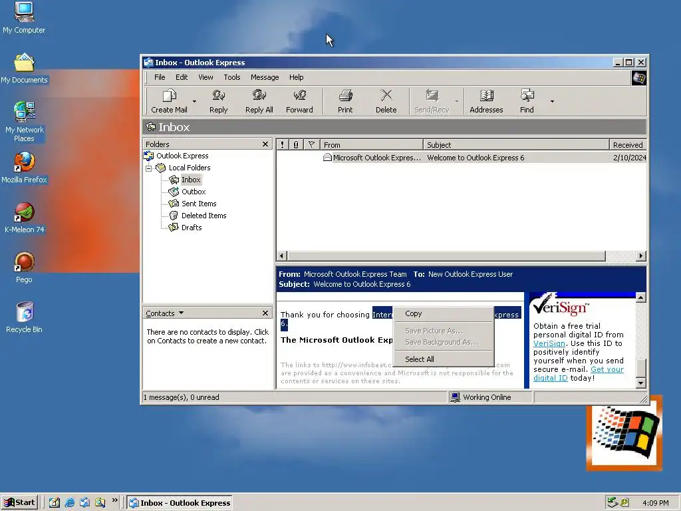Open the Sent Items folder
The width and height of the screenshot is (681, 511).
coord(198,204)
